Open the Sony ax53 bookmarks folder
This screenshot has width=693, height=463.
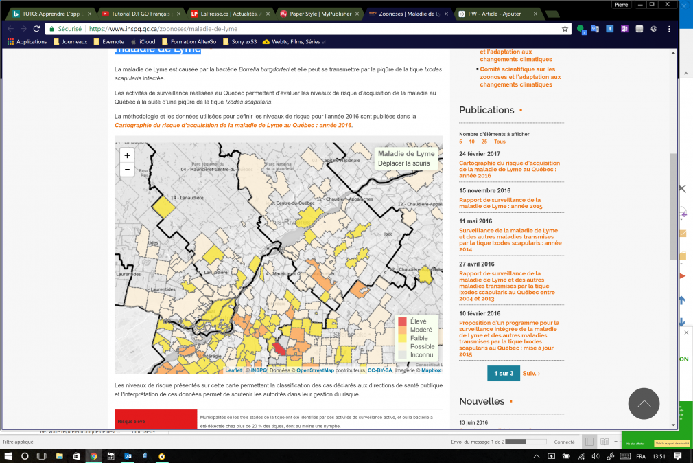click(x=240, y=42)
